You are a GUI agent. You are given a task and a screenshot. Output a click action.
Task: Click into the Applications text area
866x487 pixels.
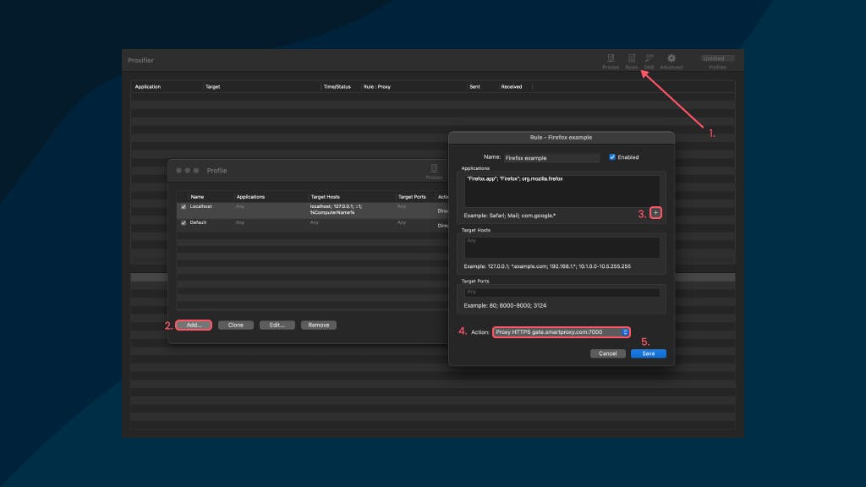[x=562, y=191]
